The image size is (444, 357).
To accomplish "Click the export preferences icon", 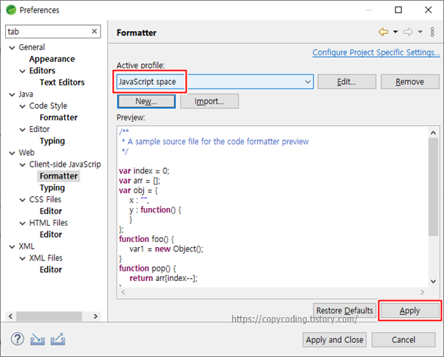I will pos(58,339).
